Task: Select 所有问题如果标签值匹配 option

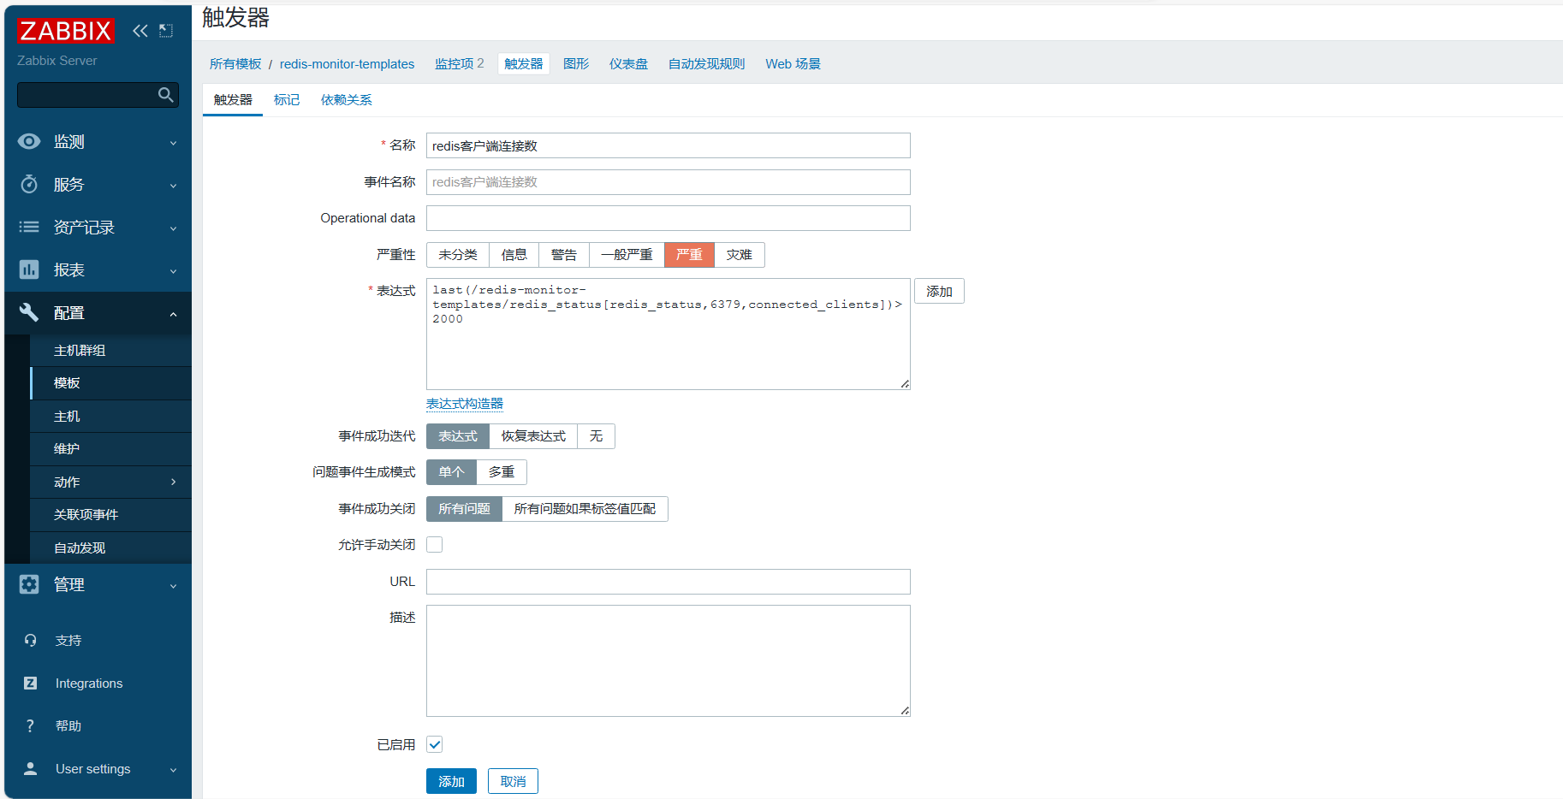Action: coord(585,509)
